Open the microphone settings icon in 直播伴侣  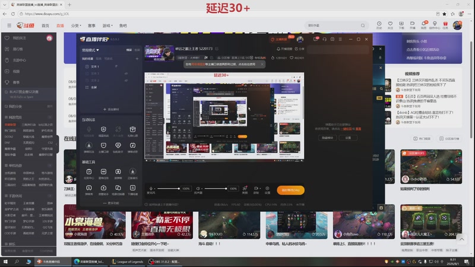pyautogui.click(x=151, y=188)
